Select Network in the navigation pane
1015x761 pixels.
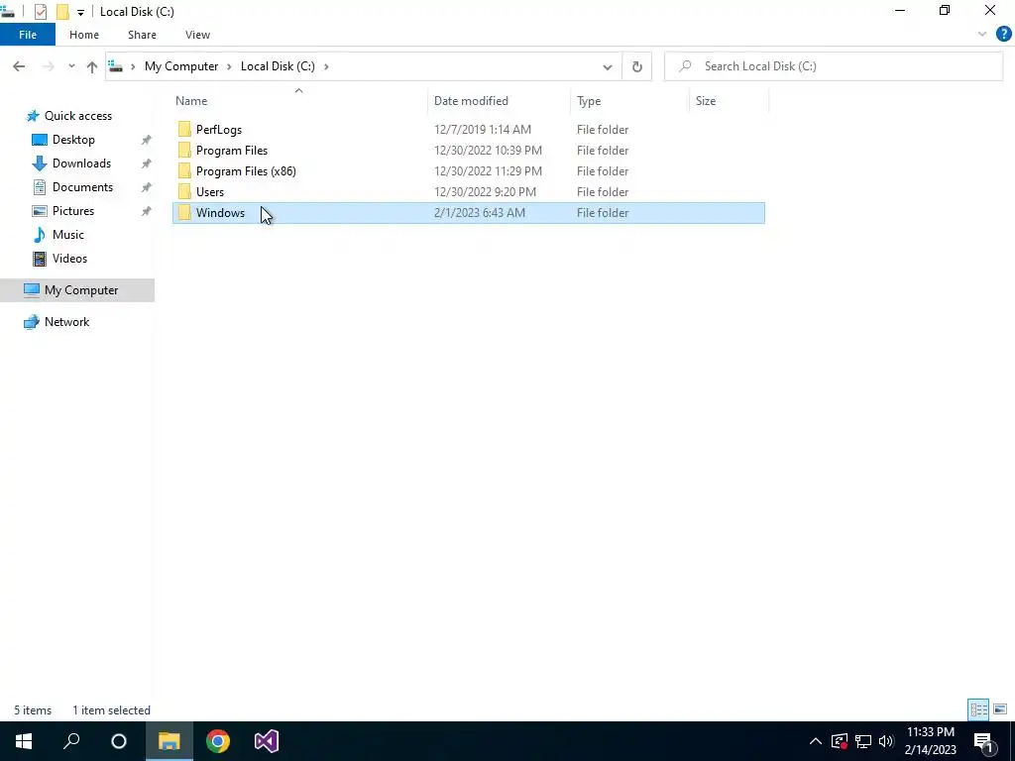(66, 322)
